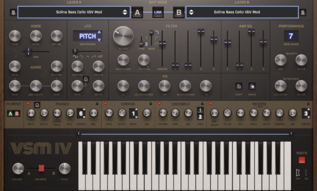This screenshot has height=191, width=317.
Task: Click the Copy envelope icon
Action: [x=239, y=86]
